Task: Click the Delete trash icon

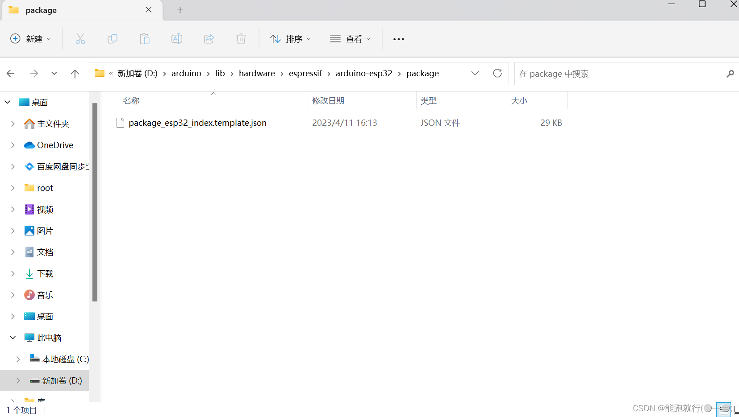Action: click(241, 39)
